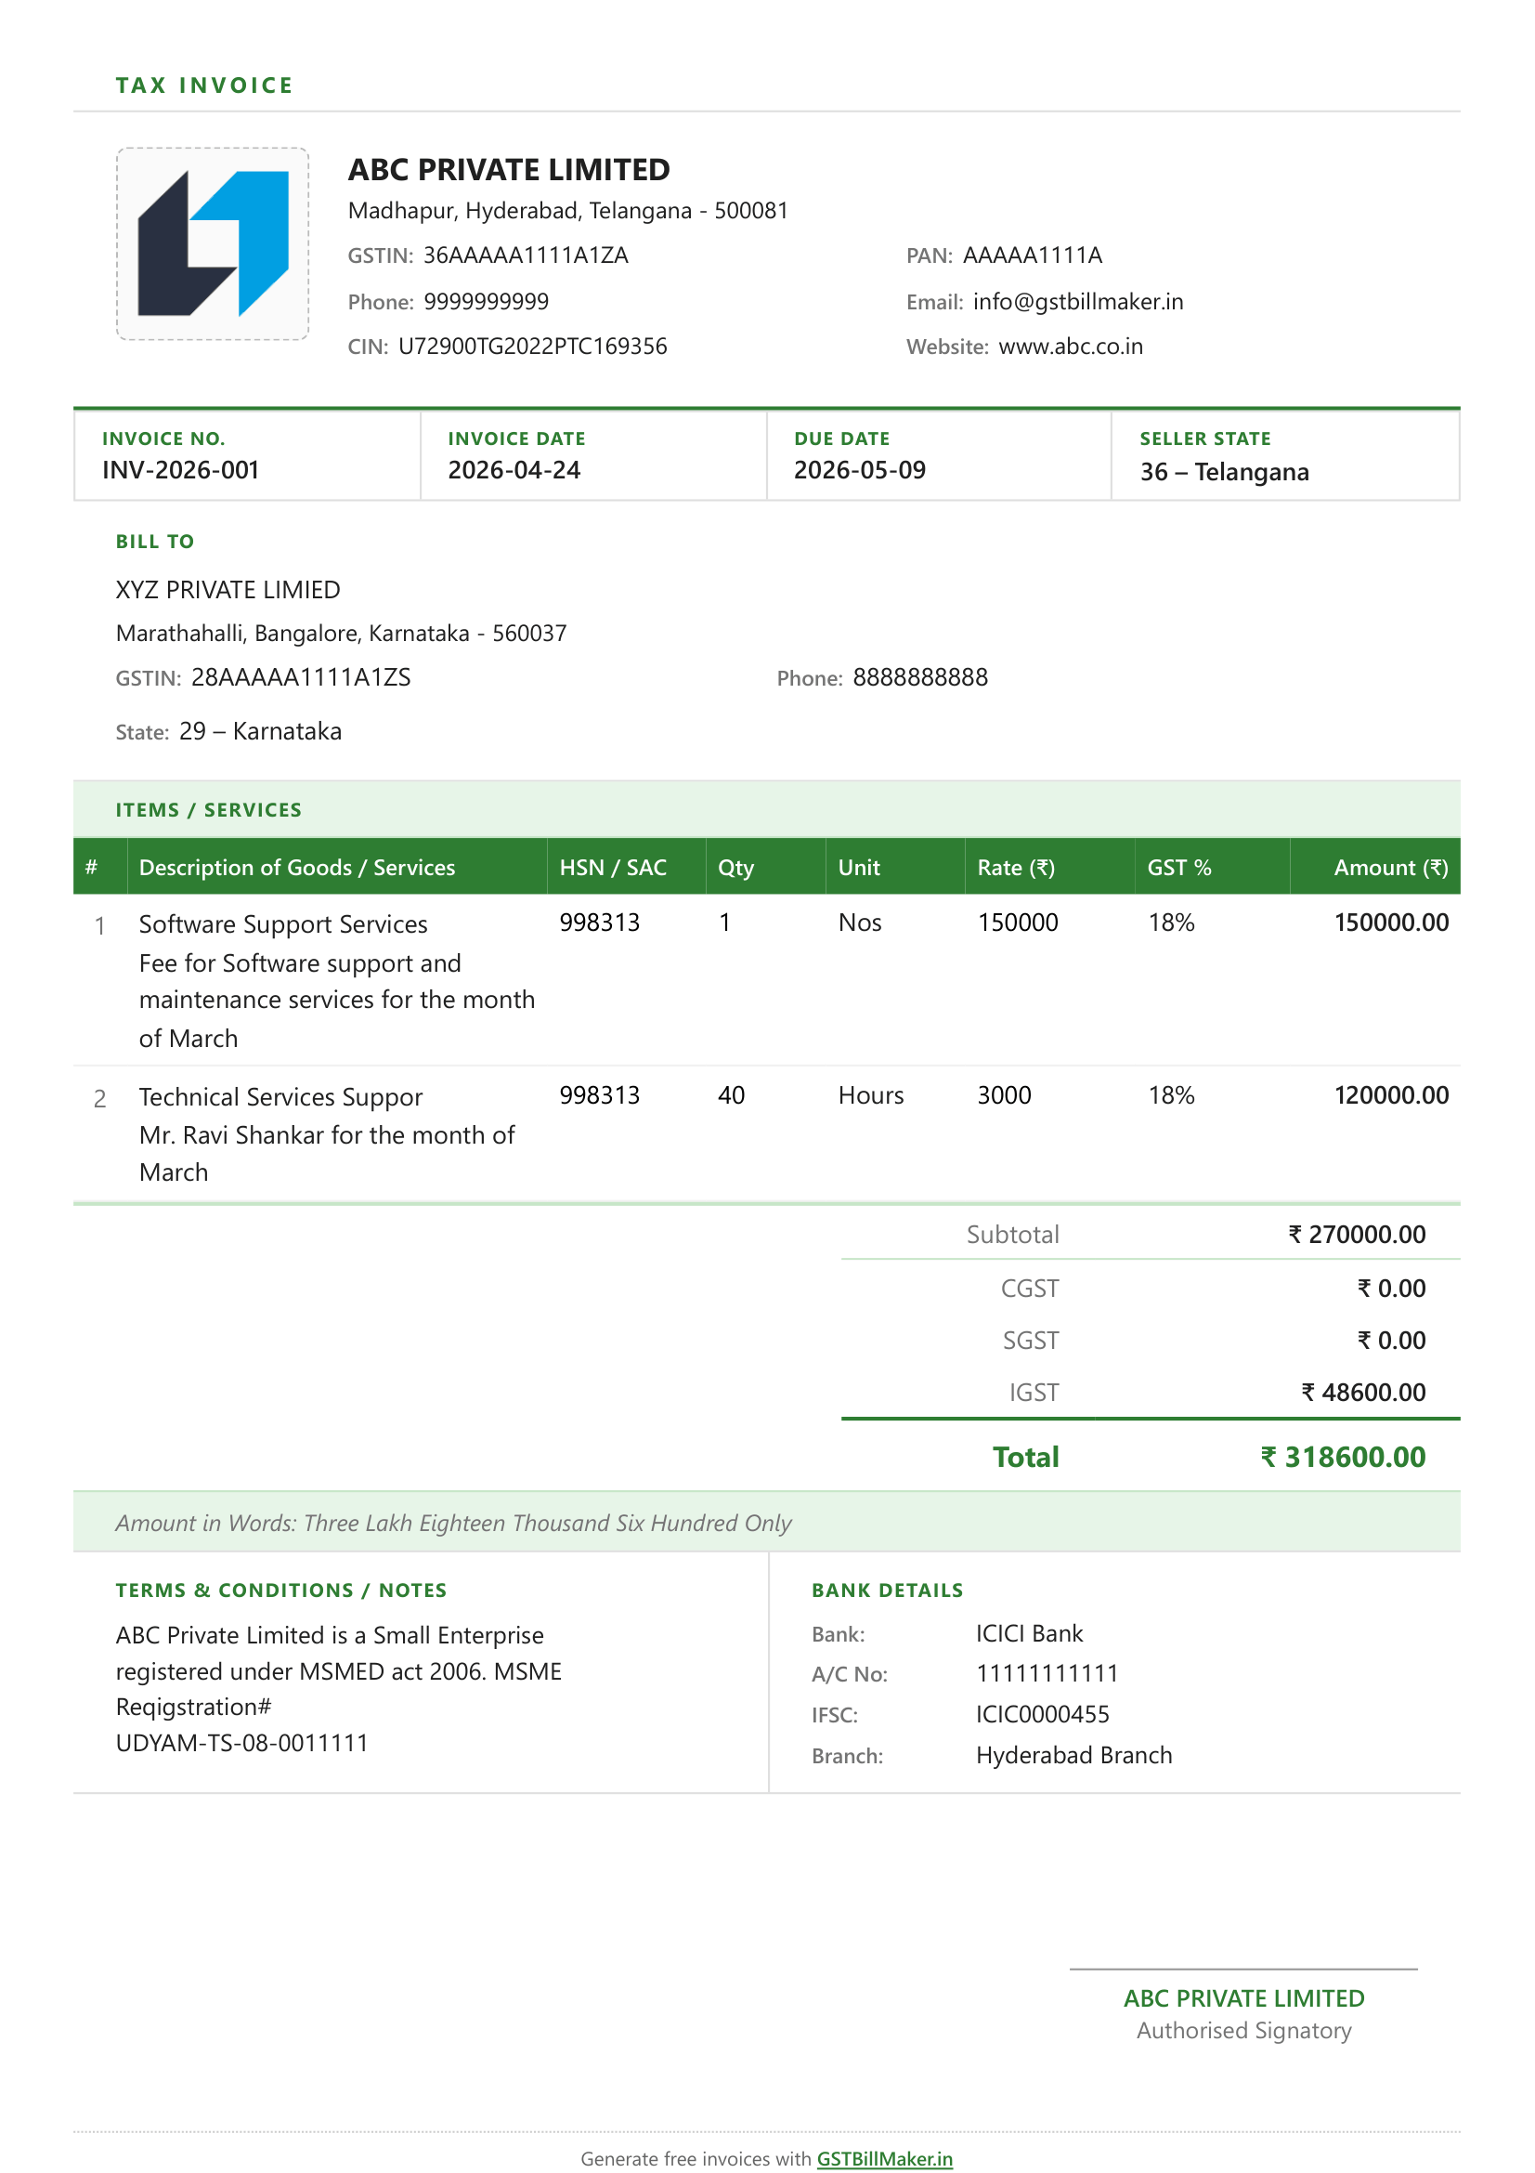This screenshot has height=2173, width=1535.
Task: Select the email info@gstbillmaker.in
Action: 1077,301
